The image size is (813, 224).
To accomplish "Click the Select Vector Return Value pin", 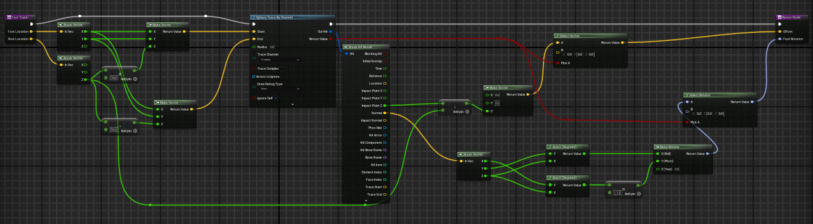I will 622,43.
